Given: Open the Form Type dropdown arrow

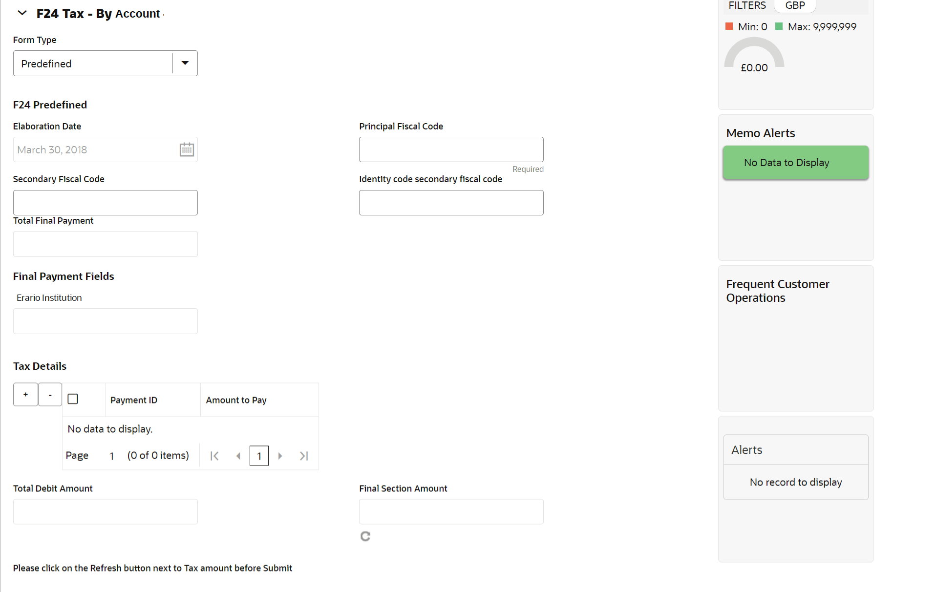Looking at the screenshot, I should click(185, 63).
